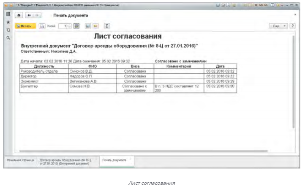This screenshot has width=308, height=189.
Task: Open print preview icon next to Печать
Action: coord(41,26)
